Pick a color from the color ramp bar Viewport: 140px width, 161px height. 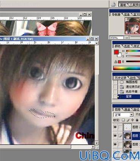tap(127, 68)
